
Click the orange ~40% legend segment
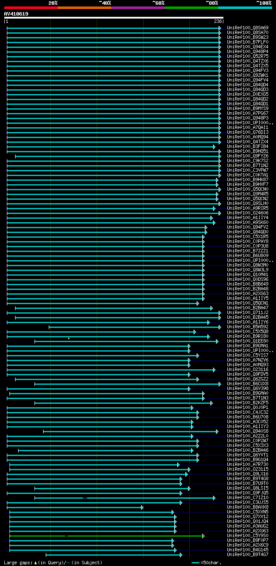(x=85, y=8)
